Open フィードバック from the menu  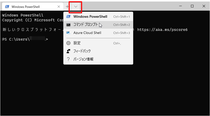coord(98,51)
